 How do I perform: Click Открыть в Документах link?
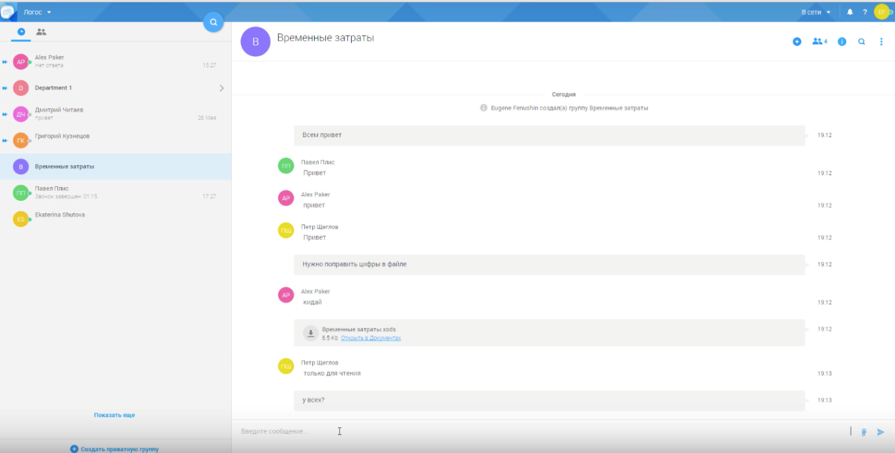[371, 338]
